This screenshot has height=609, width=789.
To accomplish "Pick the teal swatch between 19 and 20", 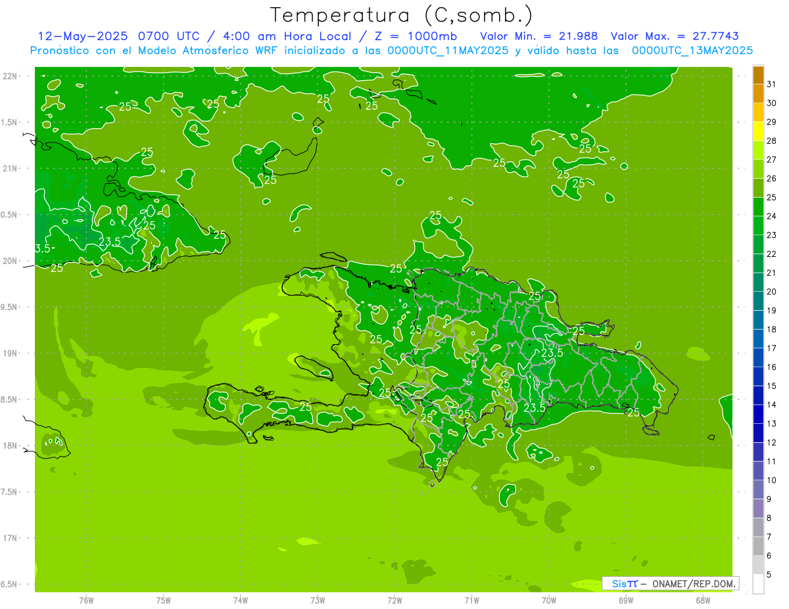I will point(758,302).
